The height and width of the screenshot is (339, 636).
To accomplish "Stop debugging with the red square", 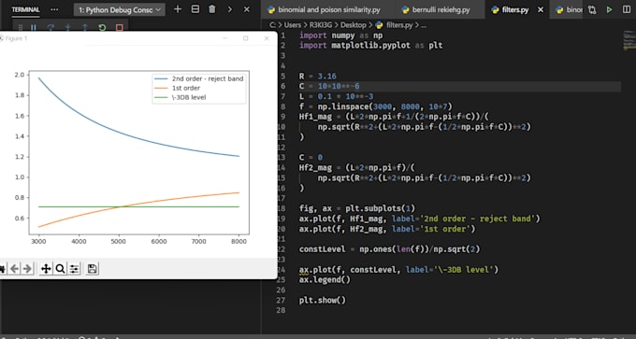I will [x=120, y=27].
